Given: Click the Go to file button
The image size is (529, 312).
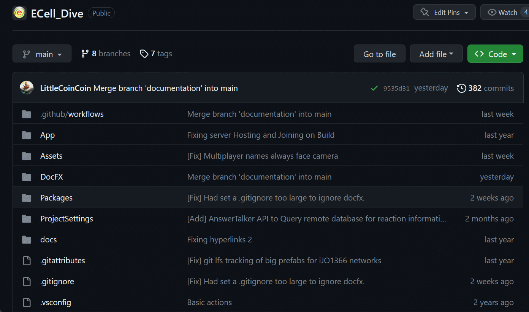Looking at the screenshot, I should (379, 53).
